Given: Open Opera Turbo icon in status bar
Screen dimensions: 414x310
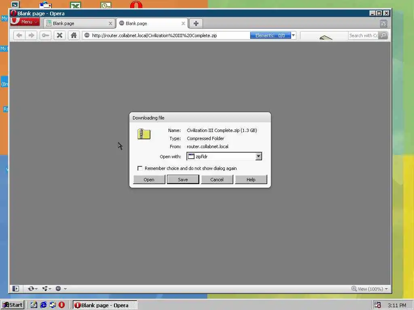Looking at the screenshot, I should [x=58, y=289].
